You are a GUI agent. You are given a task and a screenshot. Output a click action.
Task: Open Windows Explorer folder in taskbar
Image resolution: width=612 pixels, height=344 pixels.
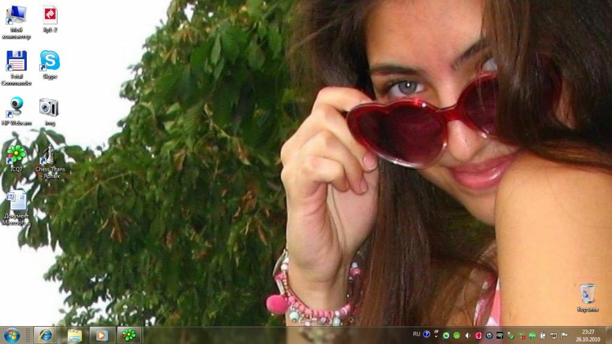pos(75,335)
